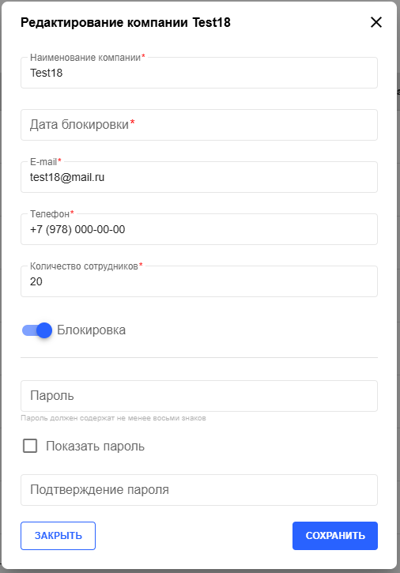
Task: Save changes with the СОХРАНИТЬ button
Action: [x=335, y=536]
